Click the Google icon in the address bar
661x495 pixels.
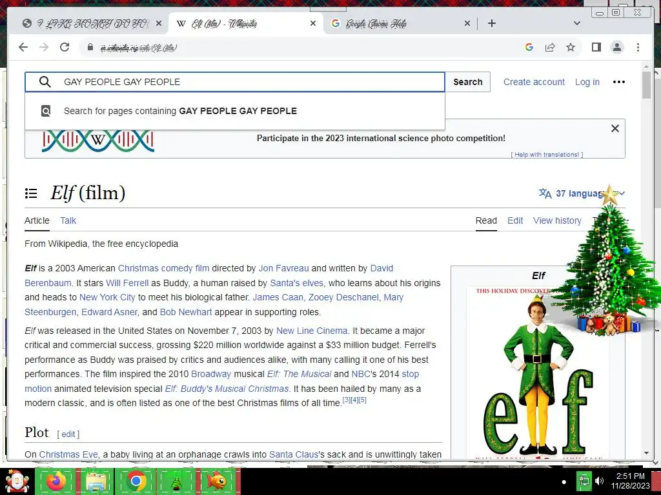click(x=529, y=47)
